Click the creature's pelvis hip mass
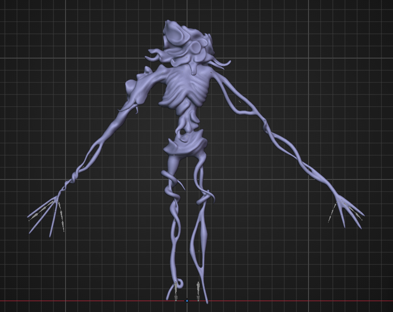The height and width of the screenshot is (312, 393). 186,144
